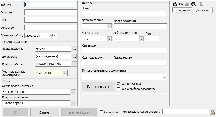Select the Фотография tab
The image size is (216, 117).
coord(182,10)
